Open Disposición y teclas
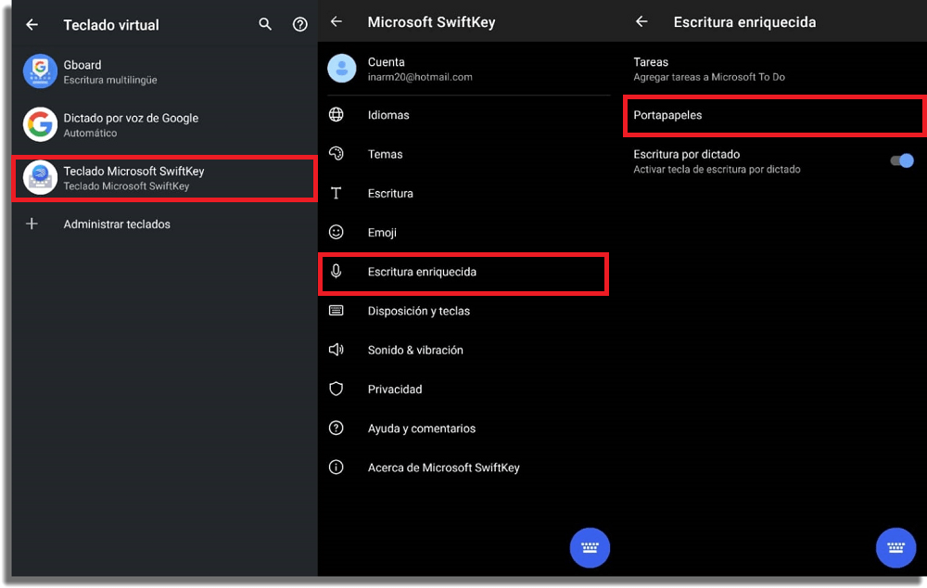Screen dimensions: 927x588 464,311
